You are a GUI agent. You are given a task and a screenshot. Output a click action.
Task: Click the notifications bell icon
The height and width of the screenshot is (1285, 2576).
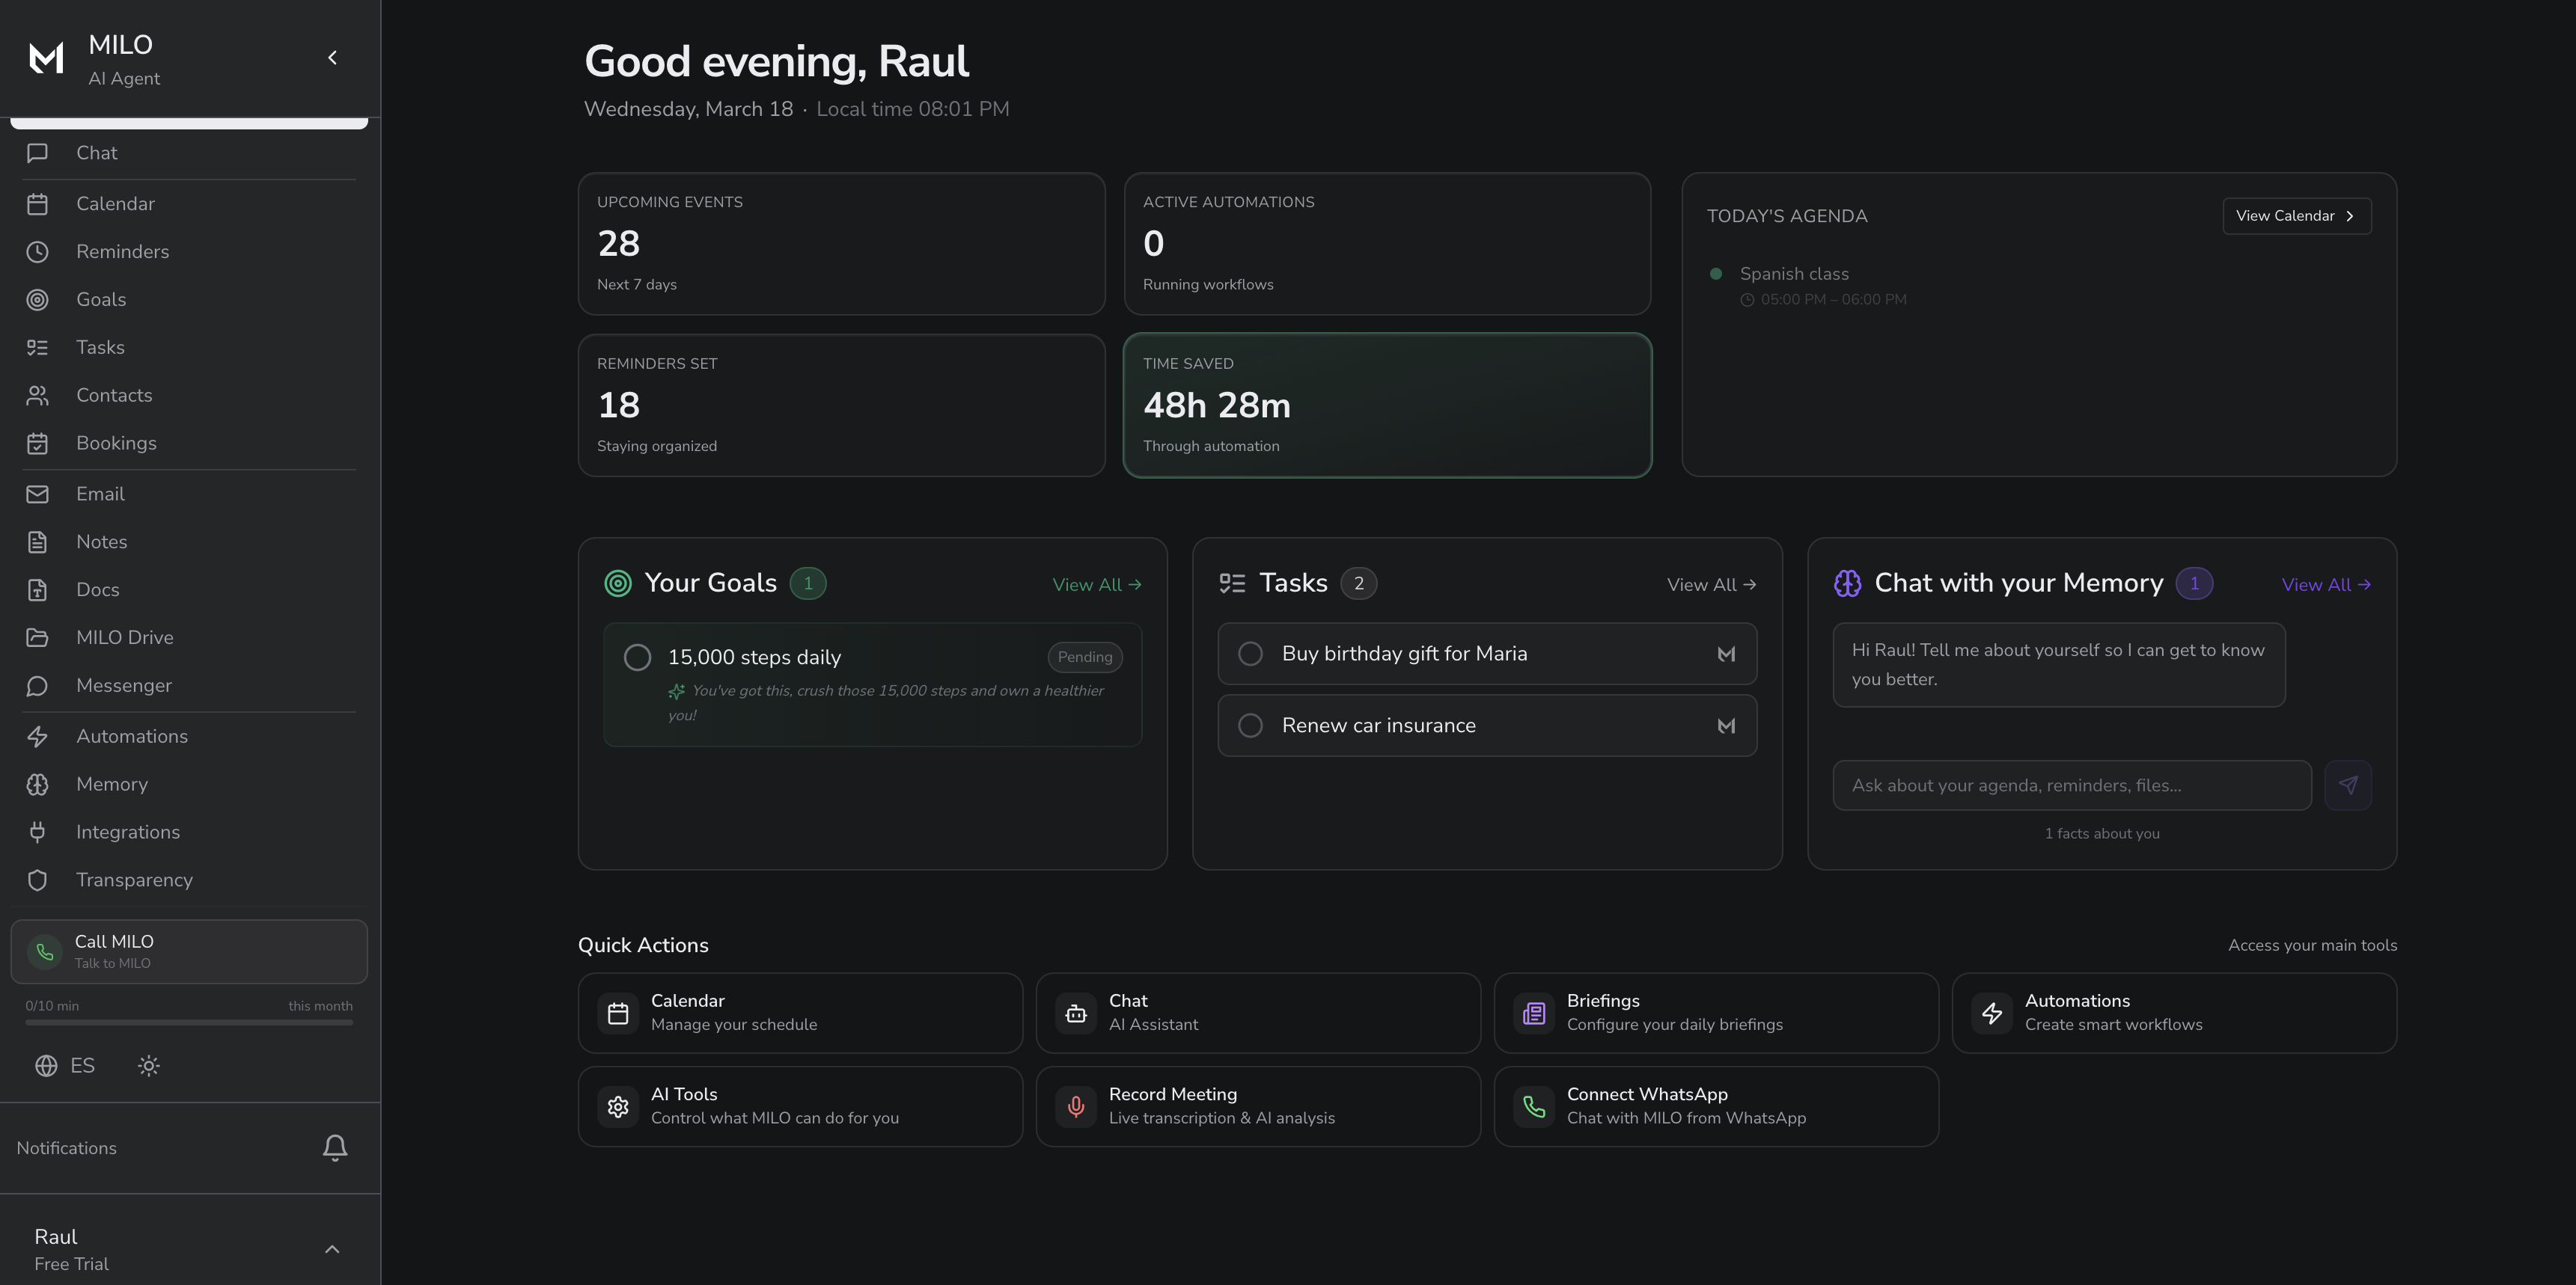click(335, 1147)
